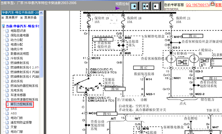
Task: Click the QQ:1967900174 link
Action: click(x=198, y=5)
